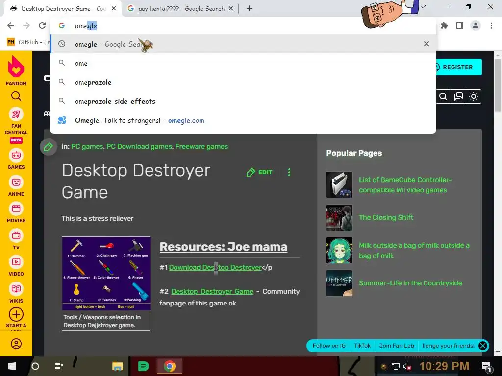Open the weapons selection image thumbnail

106,274
